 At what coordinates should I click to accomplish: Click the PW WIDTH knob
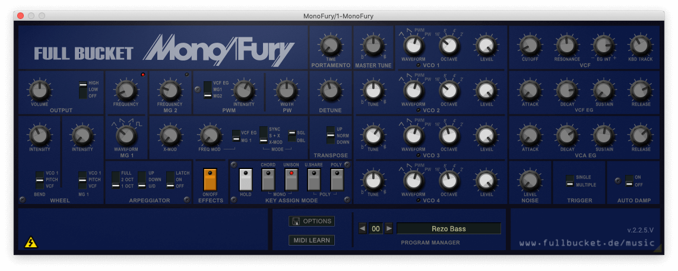[286, 90]
